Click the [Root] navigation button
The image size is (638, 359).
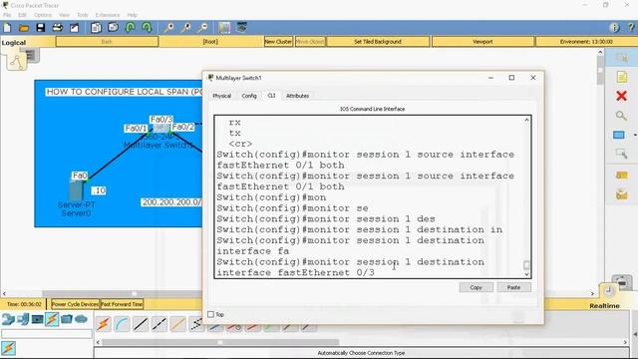pyautogui.click(x=210, y=42)
